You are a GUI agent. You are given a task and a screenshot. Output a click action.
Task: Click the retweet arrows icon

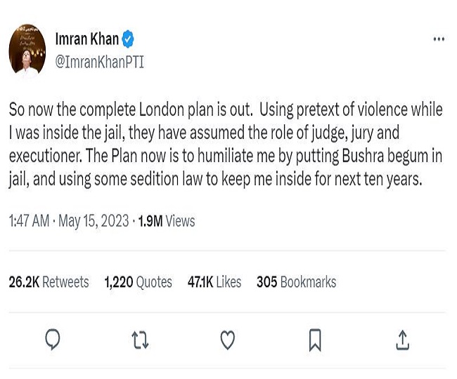[141, 340]
